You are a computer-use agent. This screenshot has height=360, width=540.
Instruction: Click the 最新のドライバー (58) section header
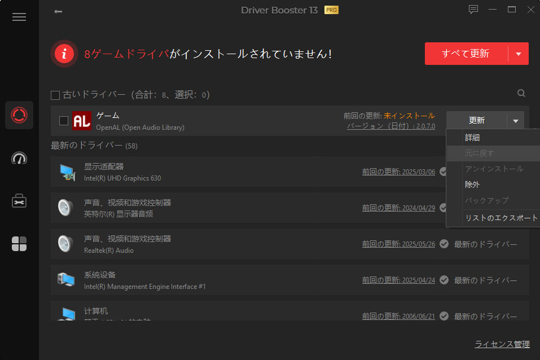click(x=94, y=146)
